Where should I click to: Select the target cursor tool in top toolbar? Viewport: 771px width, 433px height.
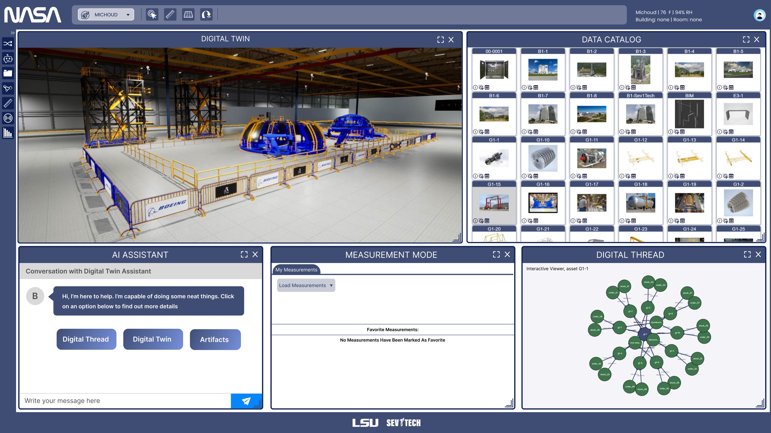tap(152, 15)
